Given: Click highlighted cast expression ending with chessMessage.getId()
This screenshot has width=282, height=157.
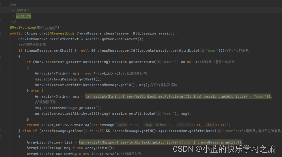Looking at the screenshot, I should click(x=160, y=142).
